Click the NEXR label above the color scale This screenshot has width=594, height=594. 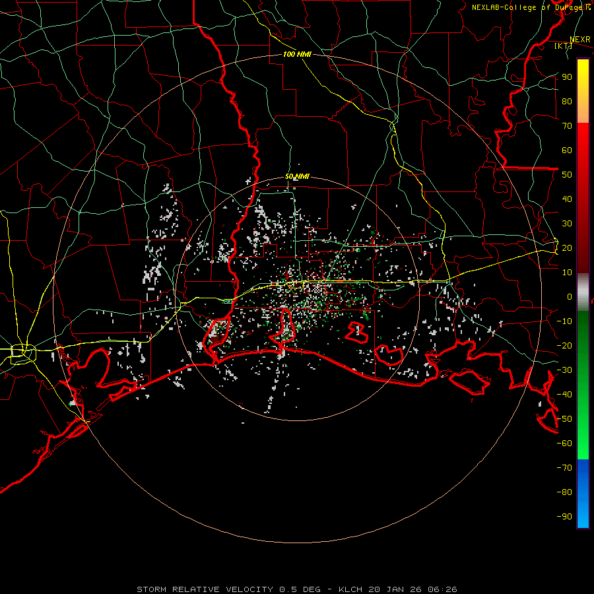580,40
